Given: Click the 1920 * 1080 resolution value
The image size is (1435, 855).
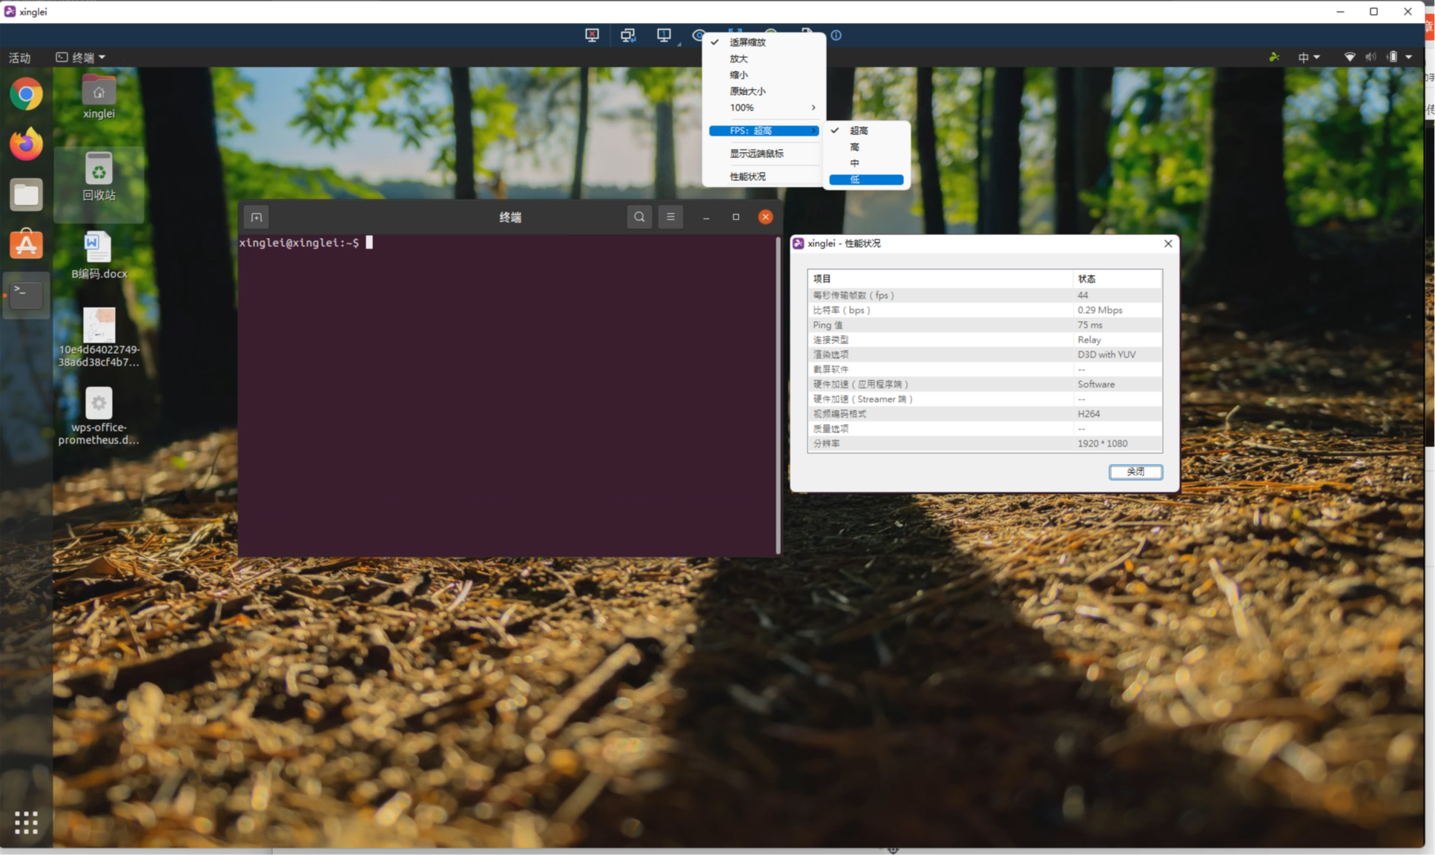Looking at the screenshot, I should click(x=1102, y=443).
